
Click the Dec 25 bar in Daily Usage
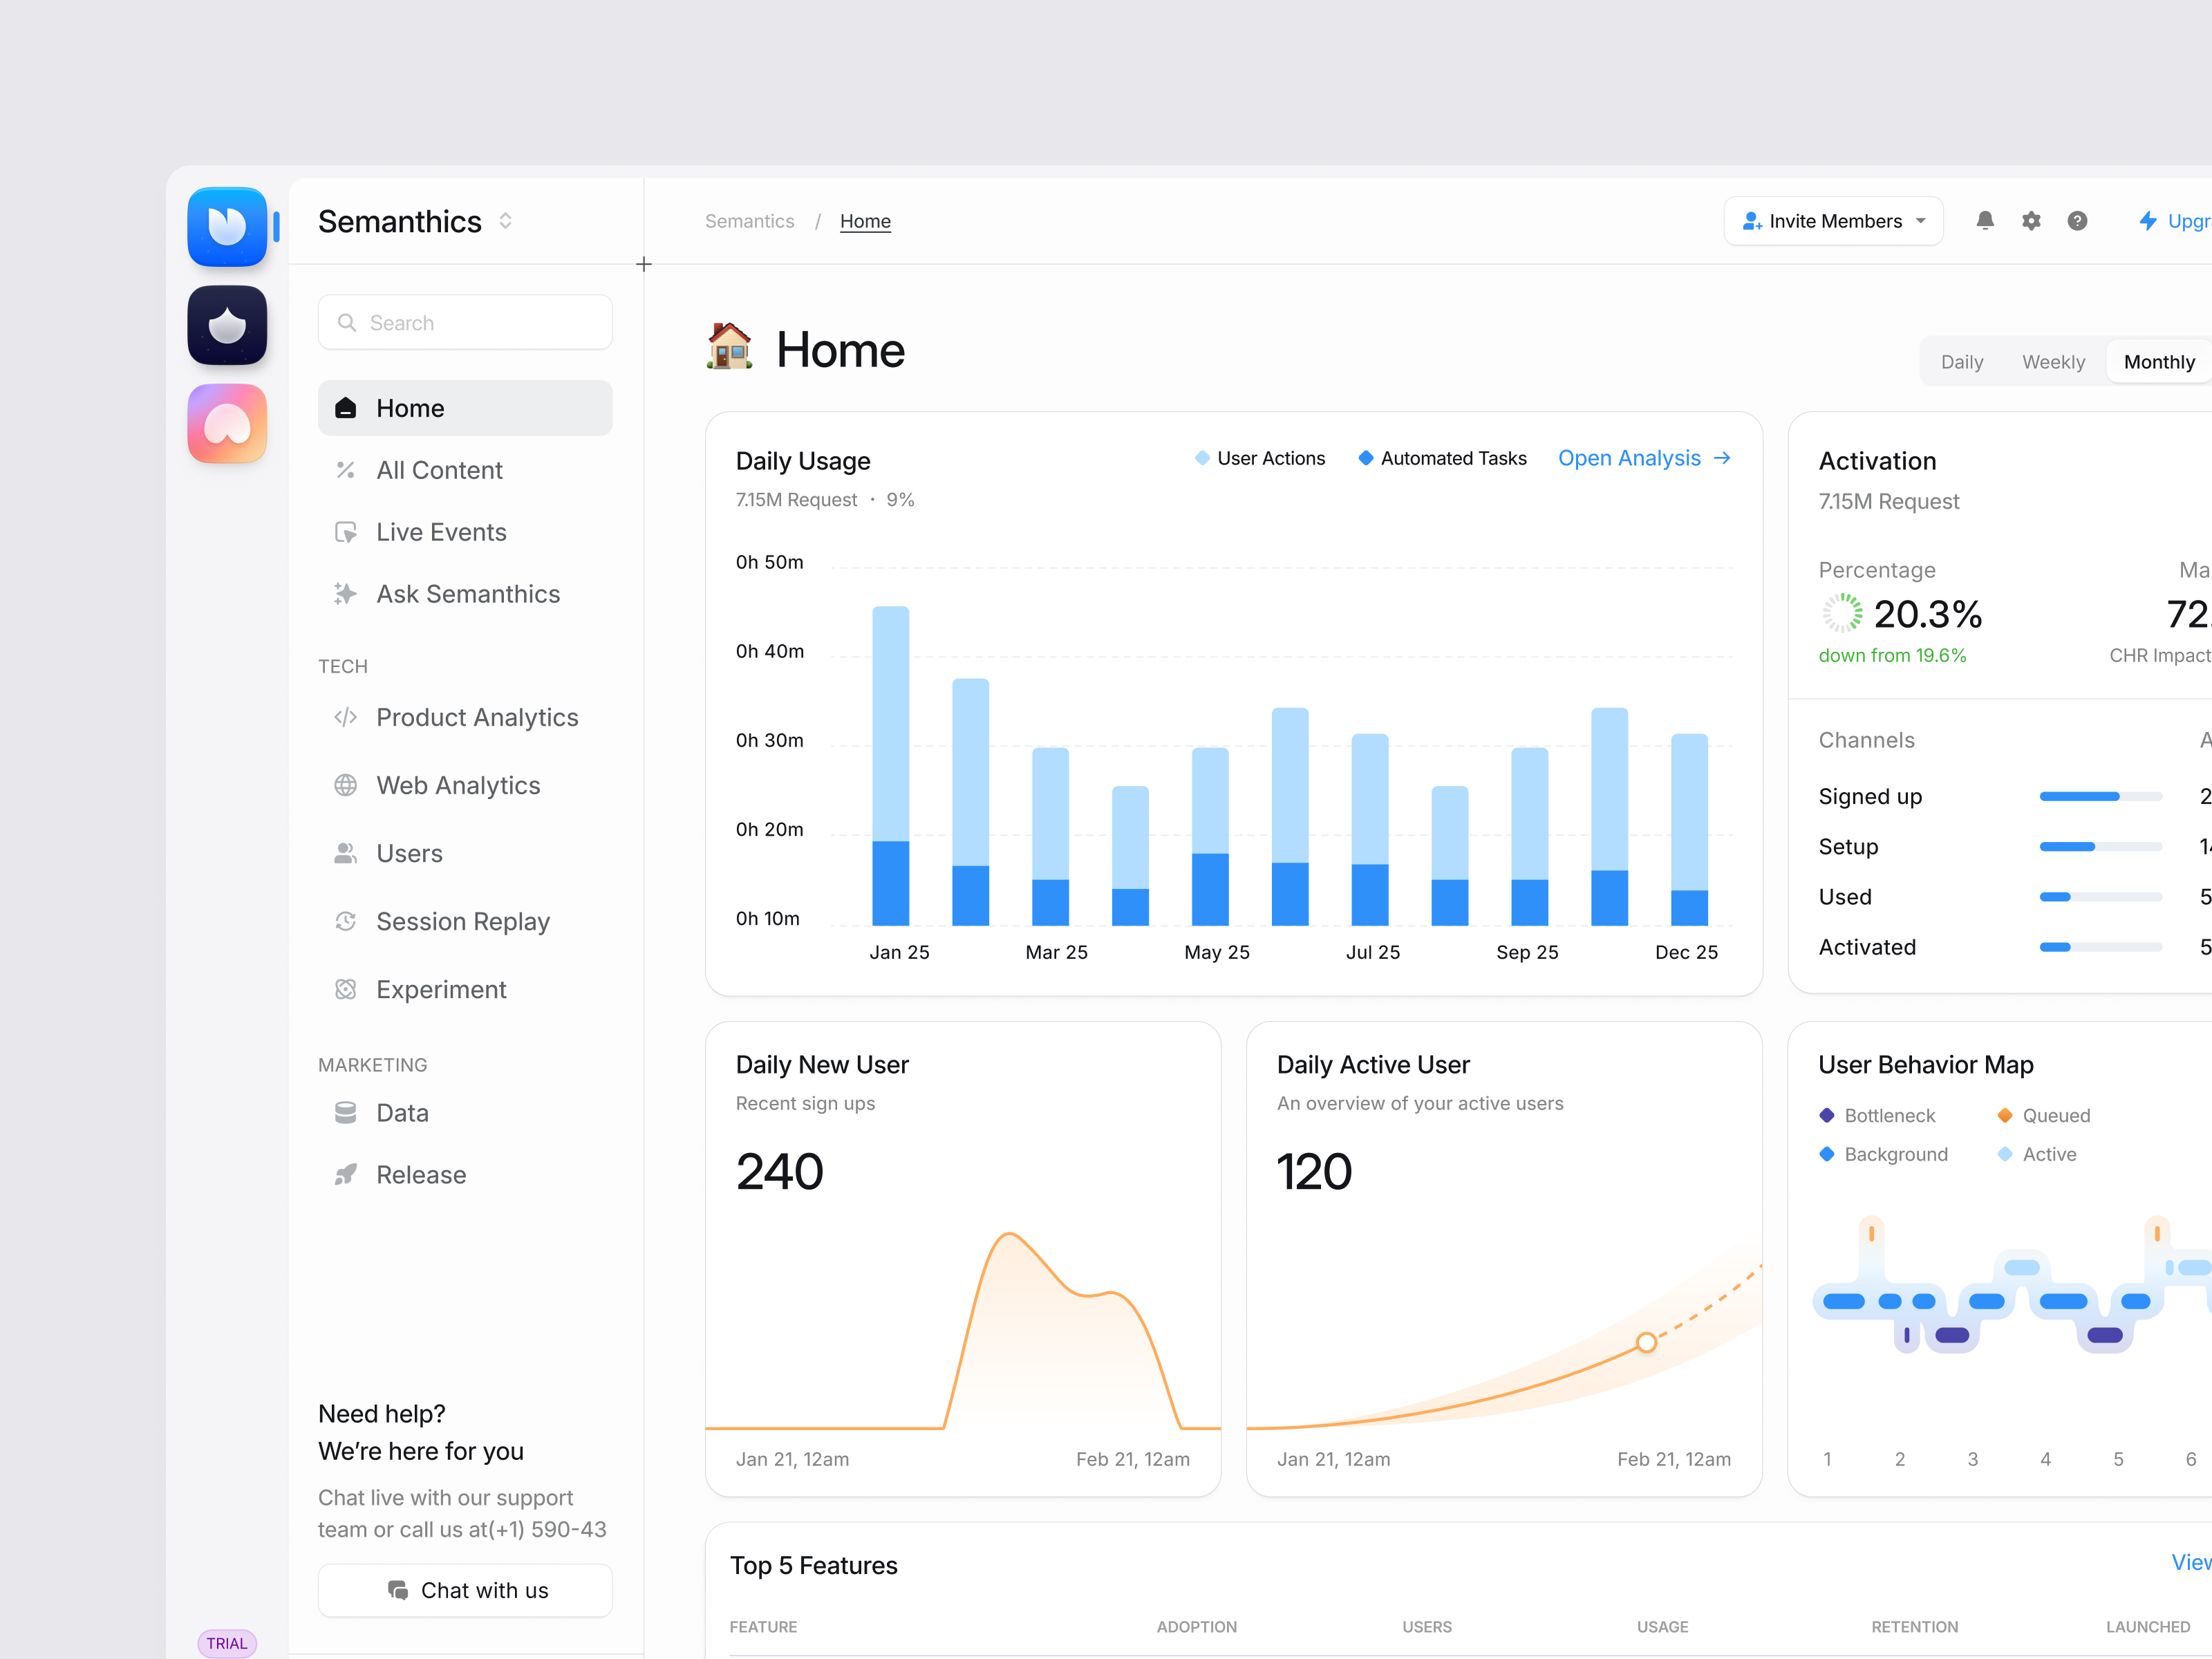tap(1689, 830)
